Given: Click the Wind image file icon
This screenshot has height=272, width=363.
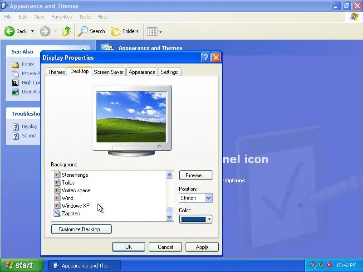Looking at the screenshot, I should point(57,198).
